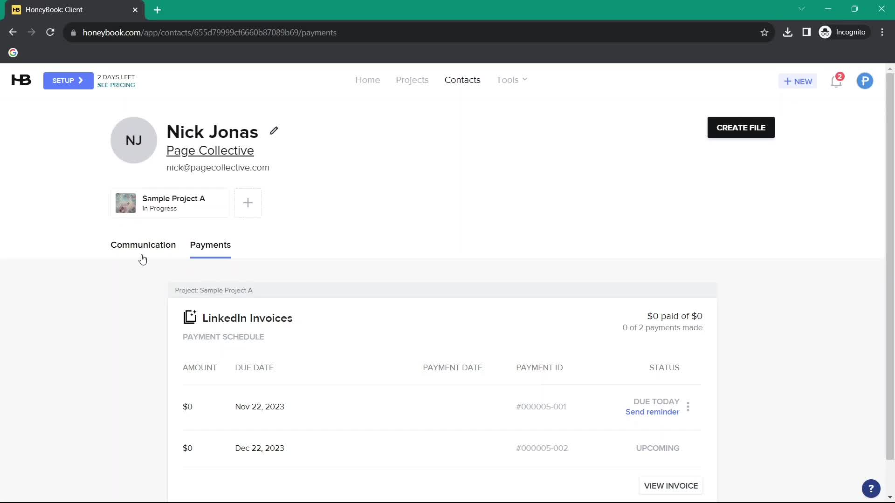
Task: Open Page Collective company link
Action: tap(210, 150)
